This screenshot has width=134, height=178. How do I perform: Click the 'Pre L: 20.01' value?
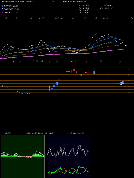click(84, 10)
